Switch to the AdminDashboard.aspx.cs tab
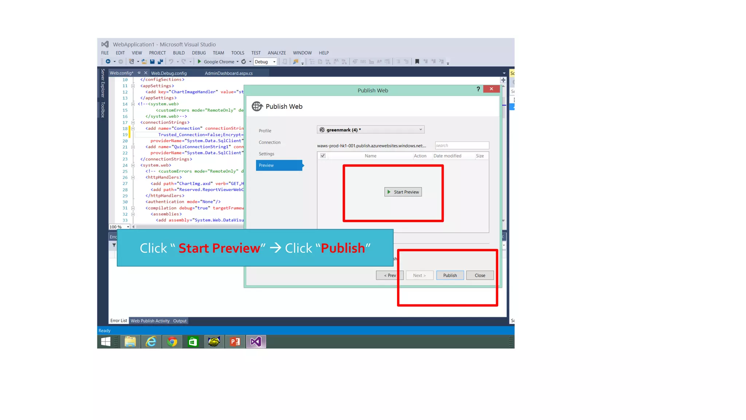The height and width of the screenshot is (420, 746). (x=229, y=73)
